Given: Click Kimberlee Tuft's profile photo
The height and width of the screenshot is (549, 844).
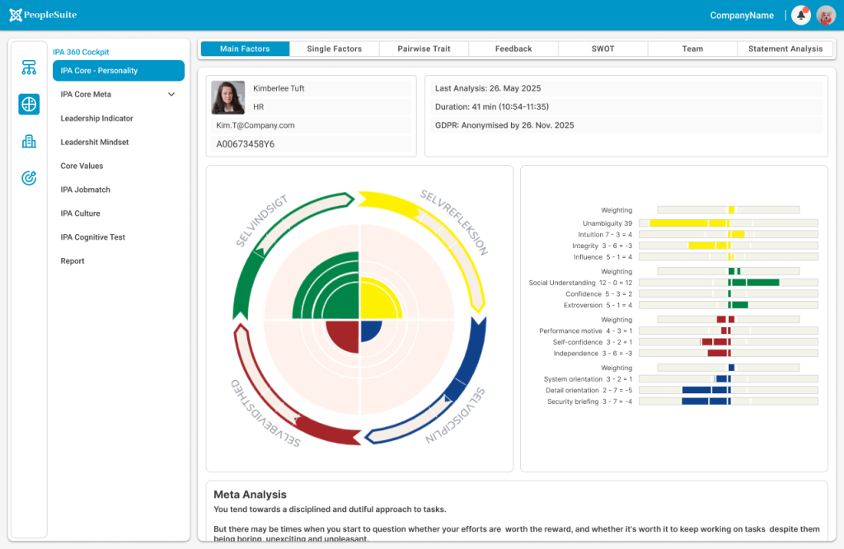Looking at the screenshot, I should point(228,97).
